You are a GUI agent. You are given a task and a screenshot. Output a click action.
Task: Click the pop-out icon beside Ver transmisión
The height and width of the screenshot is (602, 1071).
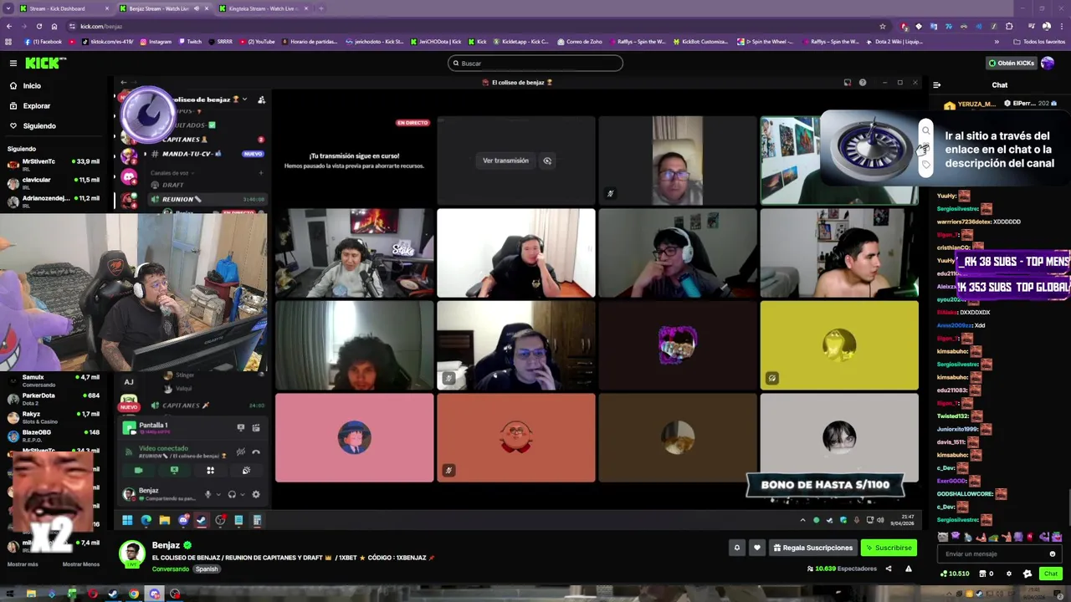tap(547, 161)
